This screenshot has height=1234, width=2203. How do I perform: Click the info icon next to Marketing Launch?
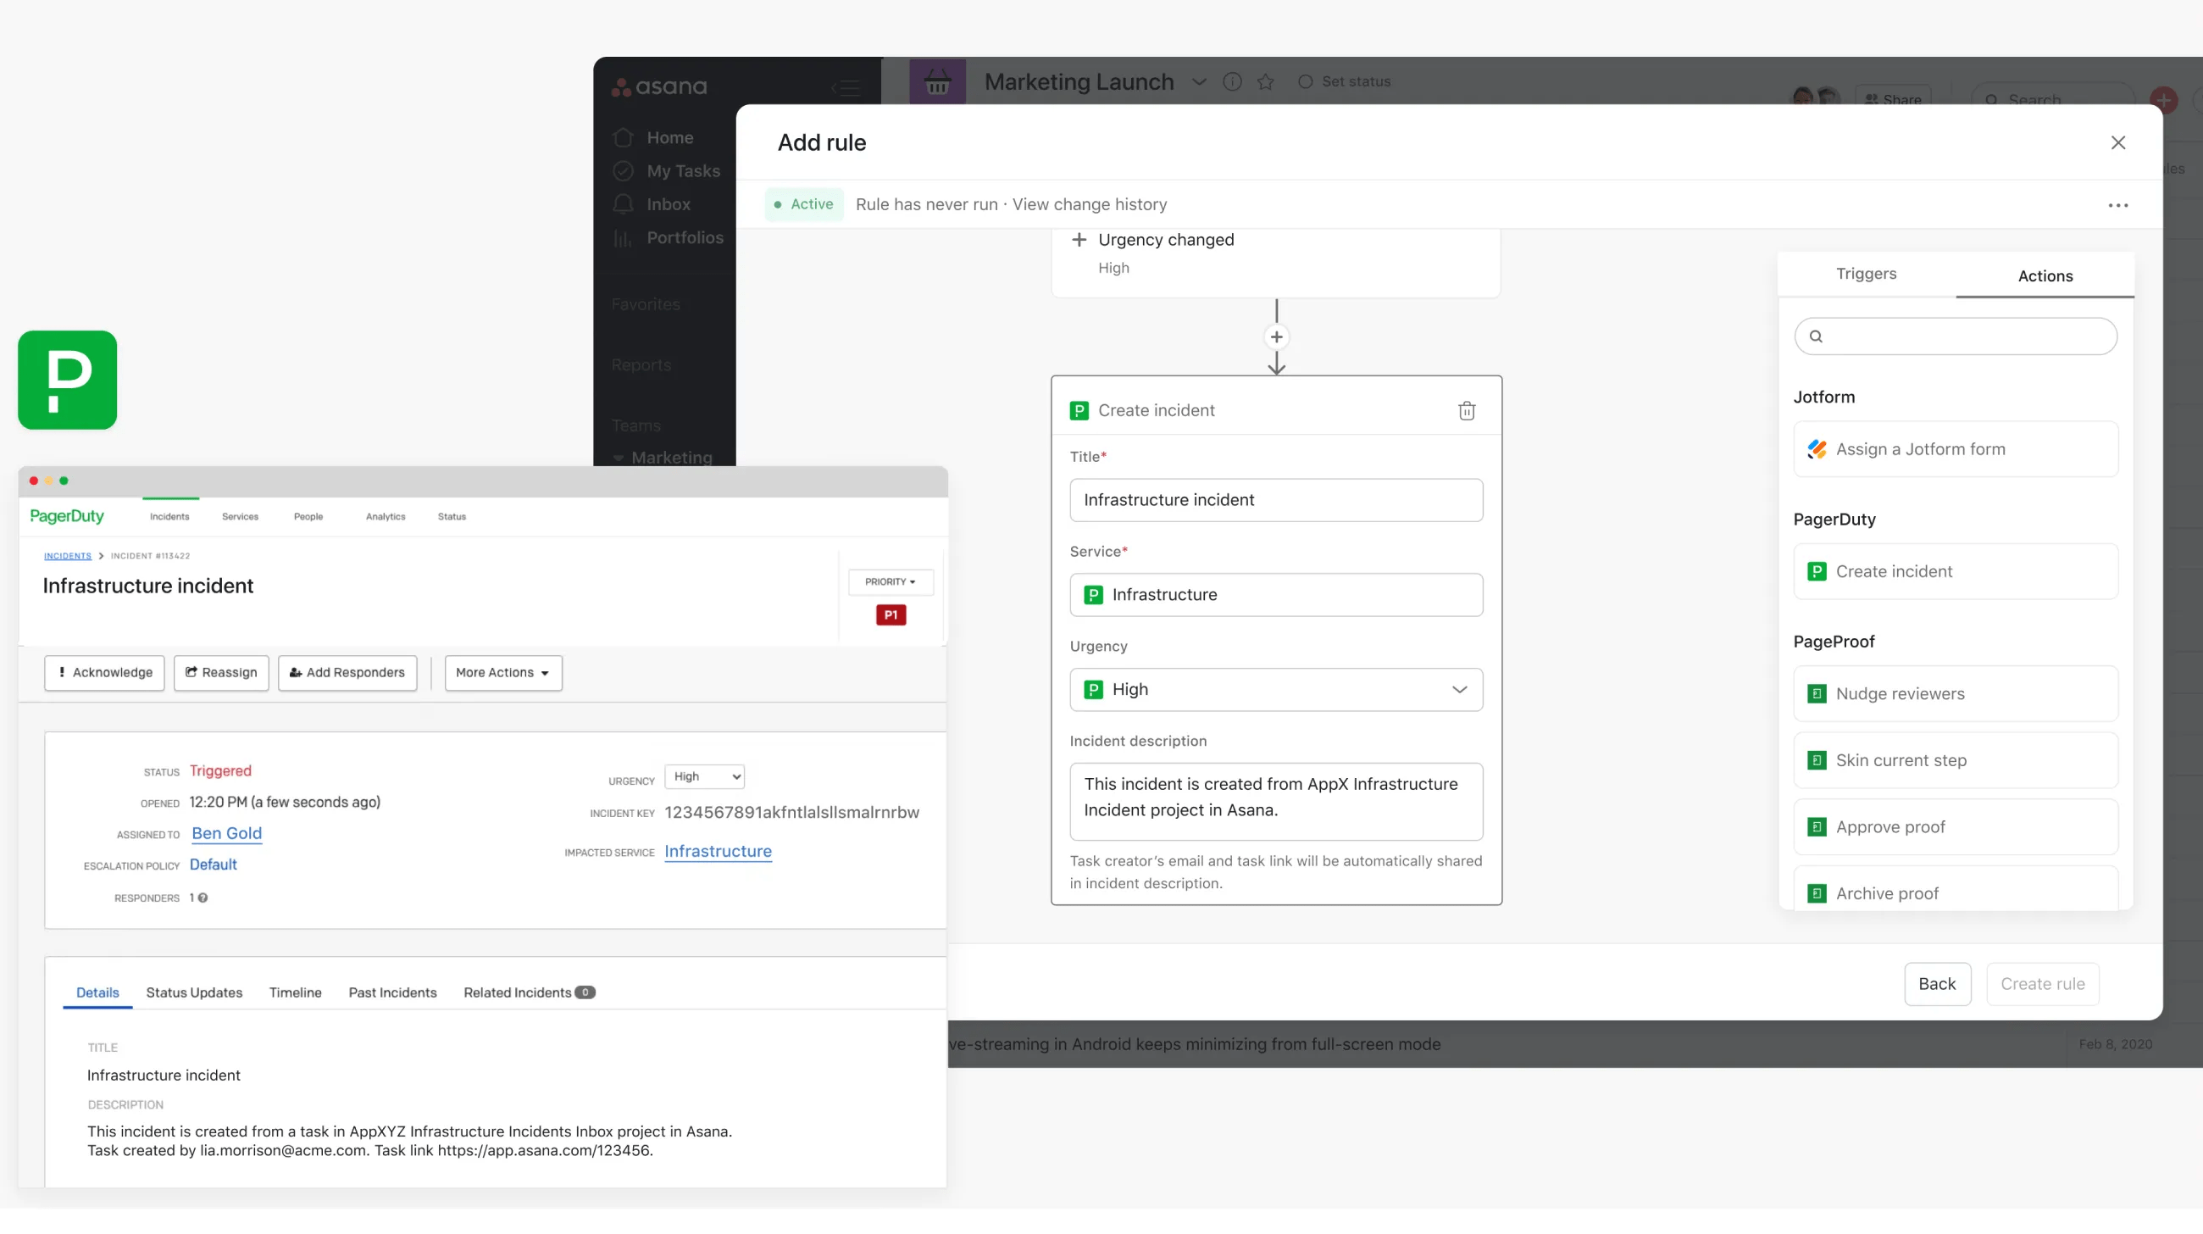coord(1231,81)
